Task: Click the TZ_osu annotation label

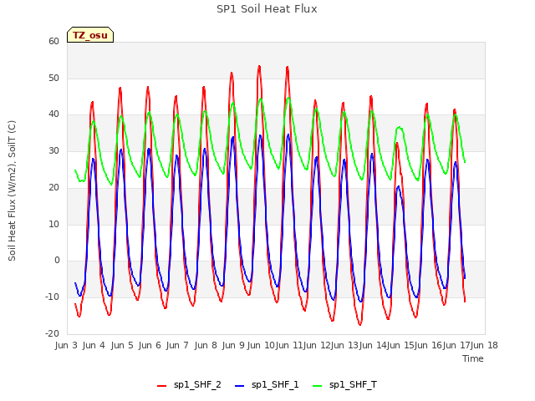Action: coord(90,35)
